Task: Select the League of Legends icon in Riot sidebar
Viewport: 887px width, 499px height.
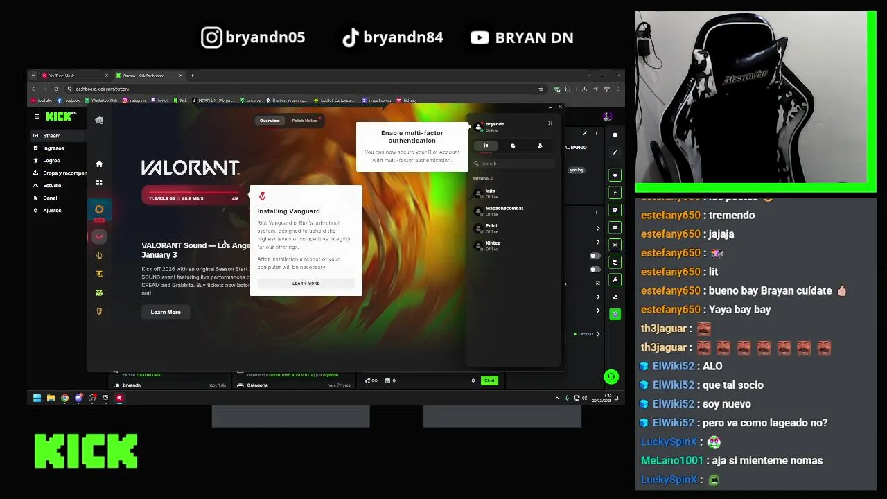Action: point(99,255)
